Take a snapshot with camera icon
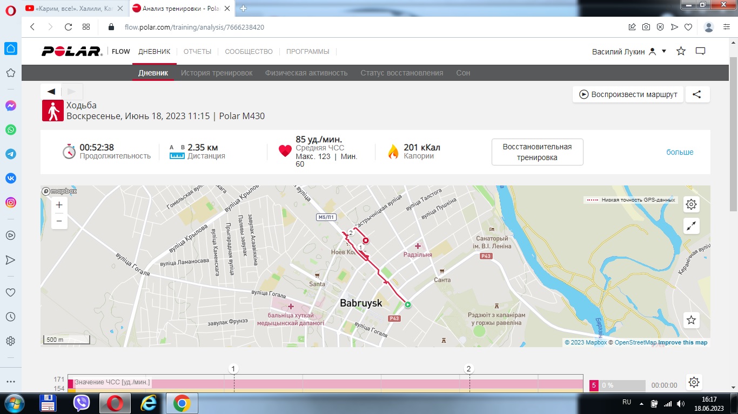The width and height of the screenshot is (738, 414). [x=646, y=27]
